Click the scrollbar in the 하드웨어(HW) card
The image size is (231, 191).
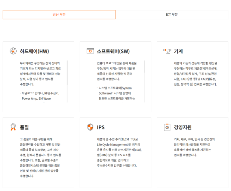click(67, 72)
